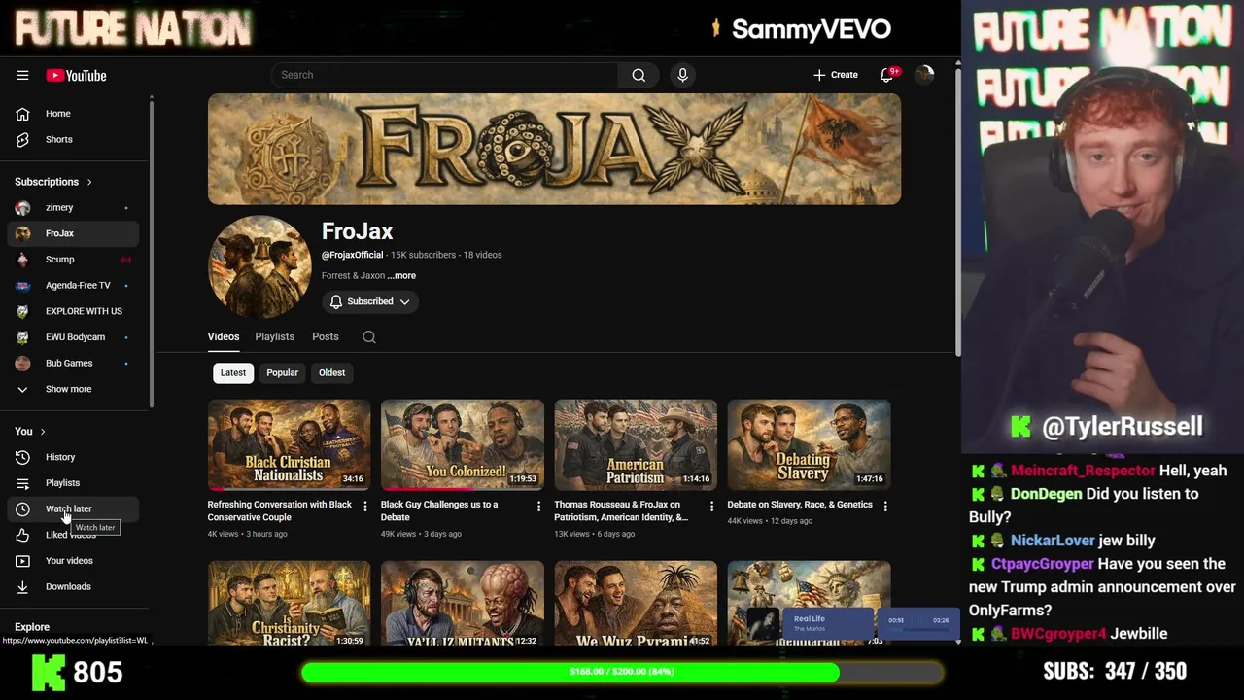
Task: Open Your videos page
Action: [74, 561]
